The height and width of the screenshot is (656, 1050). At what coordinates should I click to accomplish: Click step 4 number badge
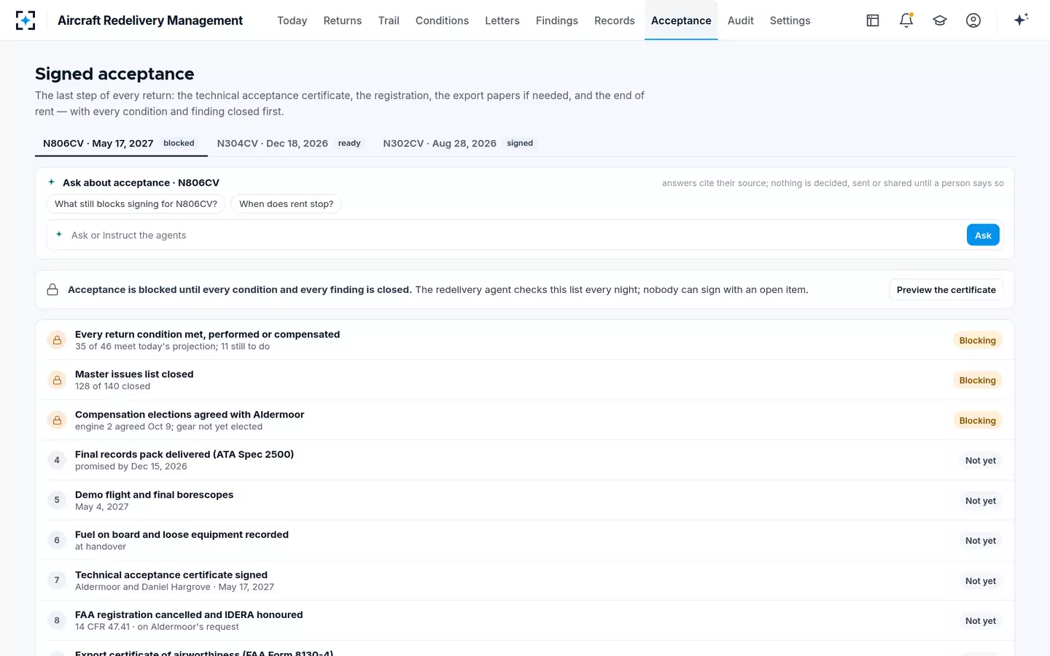click(57, 460)
